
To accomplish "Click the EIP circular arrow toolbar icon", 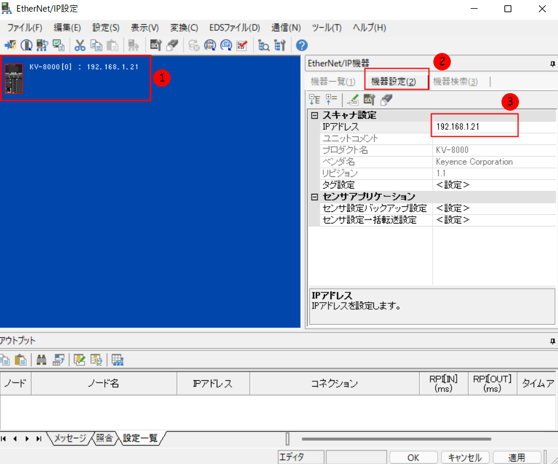I will click(226, 45).
